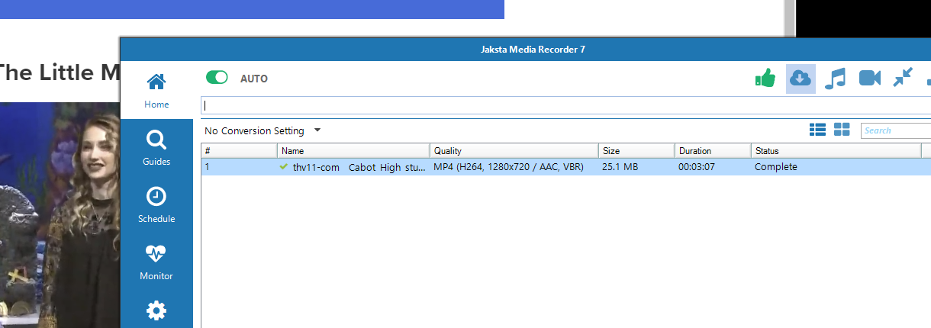Image resolution: width=931 pixels, height=328 pixels.
Task: Click the 25.1 MB size cell
Action: coord(620,167)
